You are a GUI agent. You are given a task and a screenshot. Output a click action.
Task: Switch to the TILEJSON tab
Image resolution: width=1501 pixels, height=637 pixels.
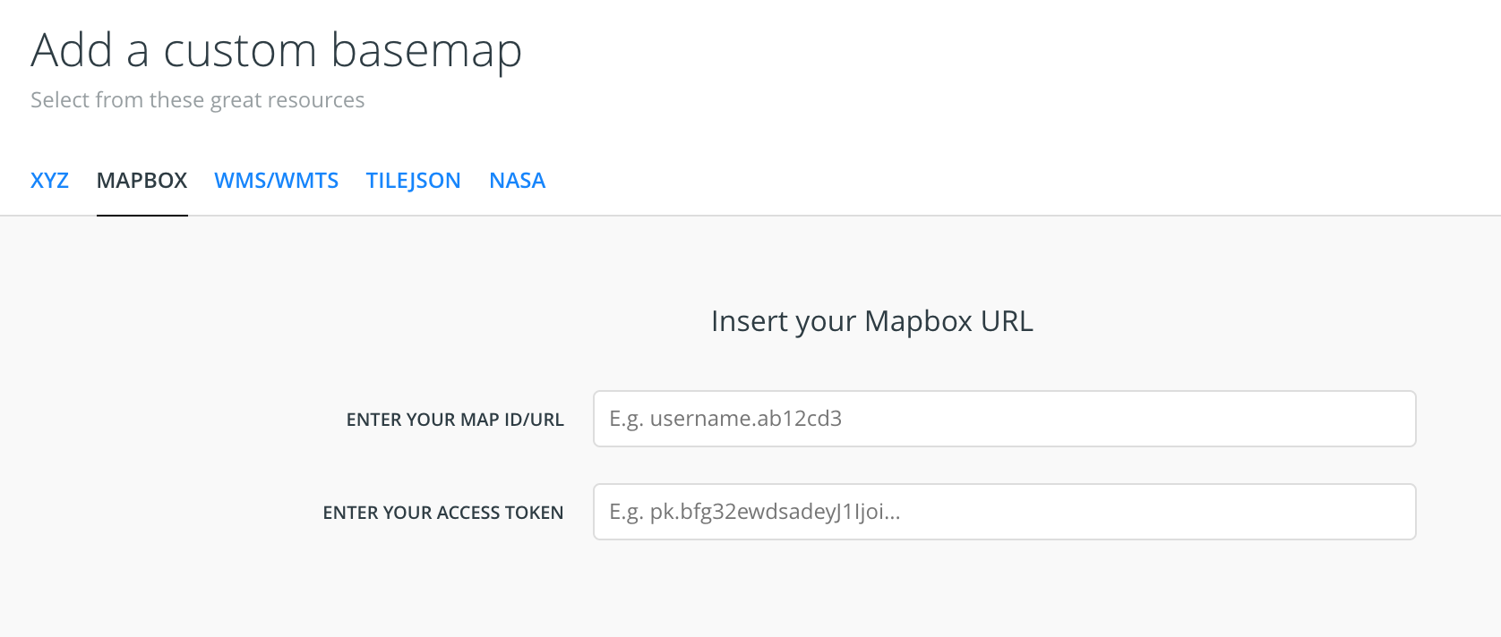tap(414, 181)
